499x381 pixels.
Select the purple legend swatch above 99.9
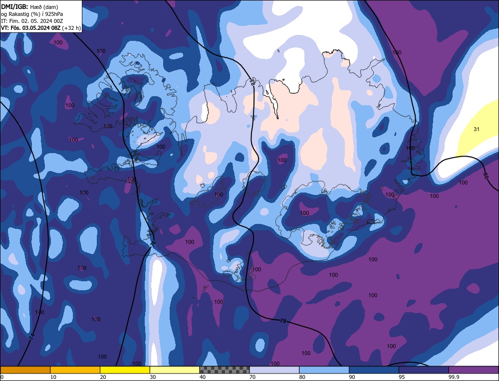474,370
